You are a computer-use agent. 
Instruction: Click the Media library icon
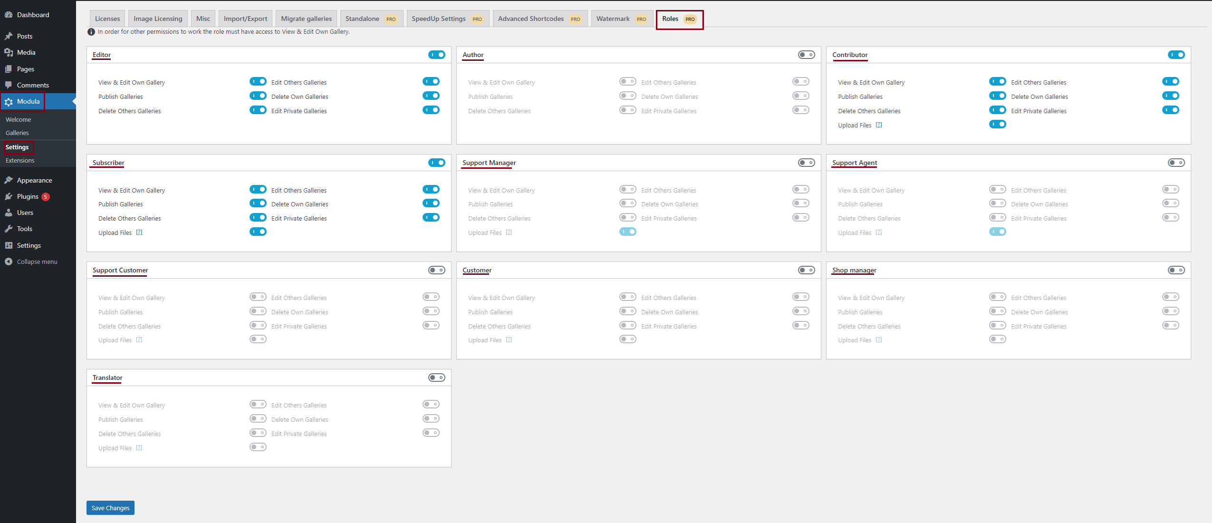point(9,52)
